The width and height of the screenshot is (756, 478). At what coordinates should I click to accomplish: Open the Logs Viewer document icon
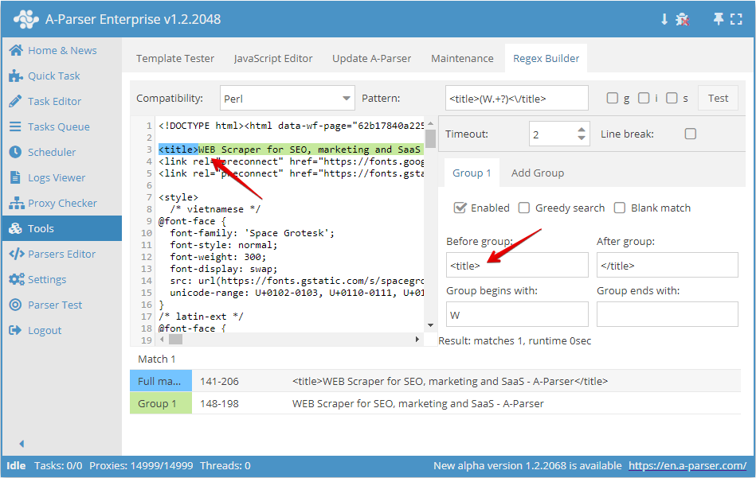coord(18,177)
